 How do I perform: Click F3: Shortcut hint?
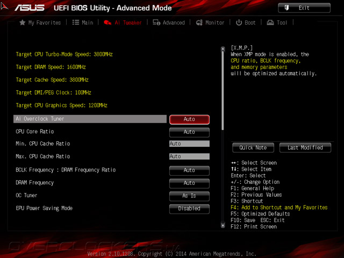click(x=247, y=201)
